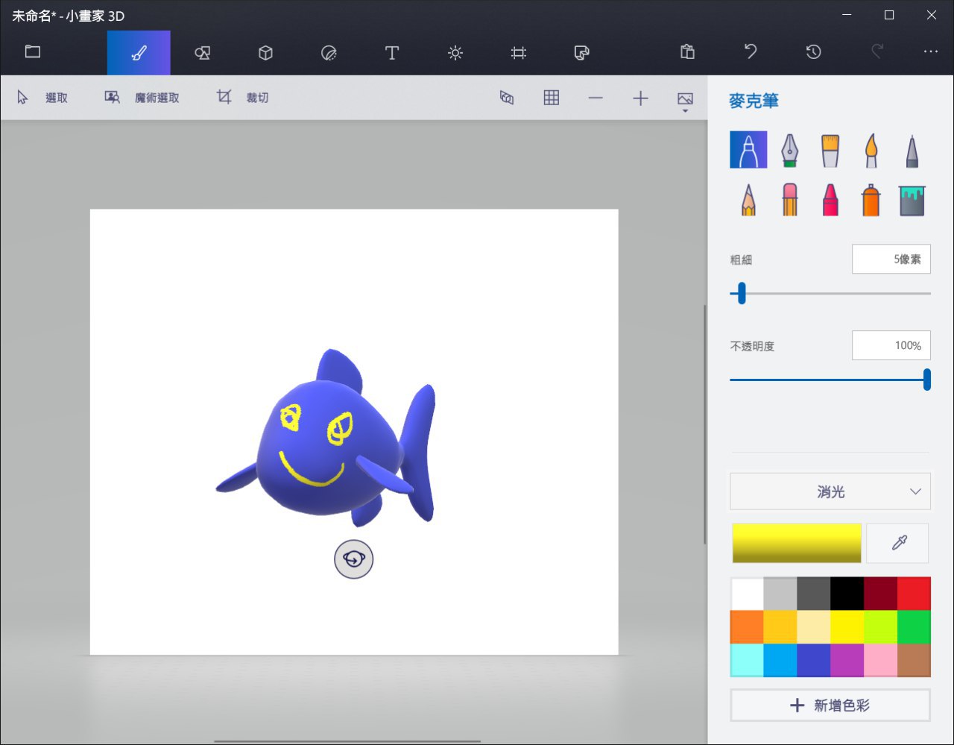Pick the orange color swatch
The height and width of the screenshot is (745, 954).
coord(747,627)
